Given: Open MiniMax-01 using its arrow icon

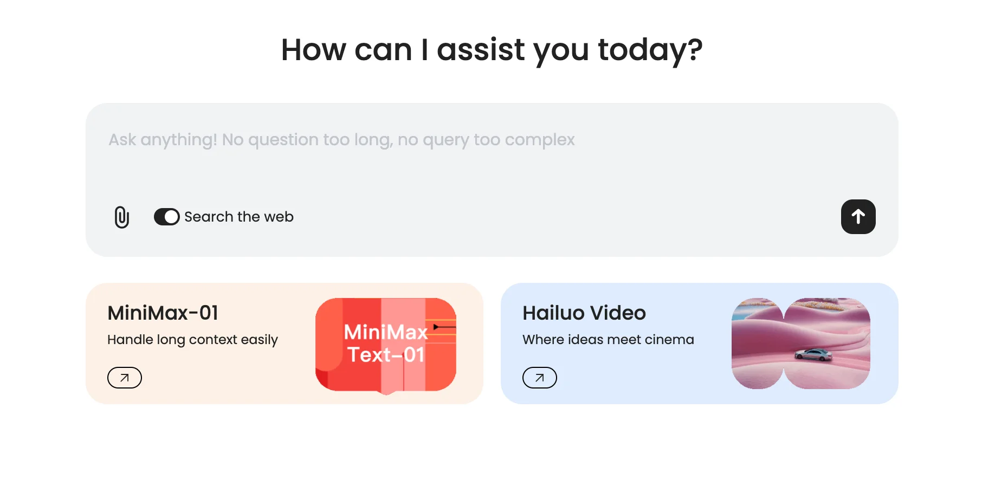Looking at the screenshot, I should (125, 378).
